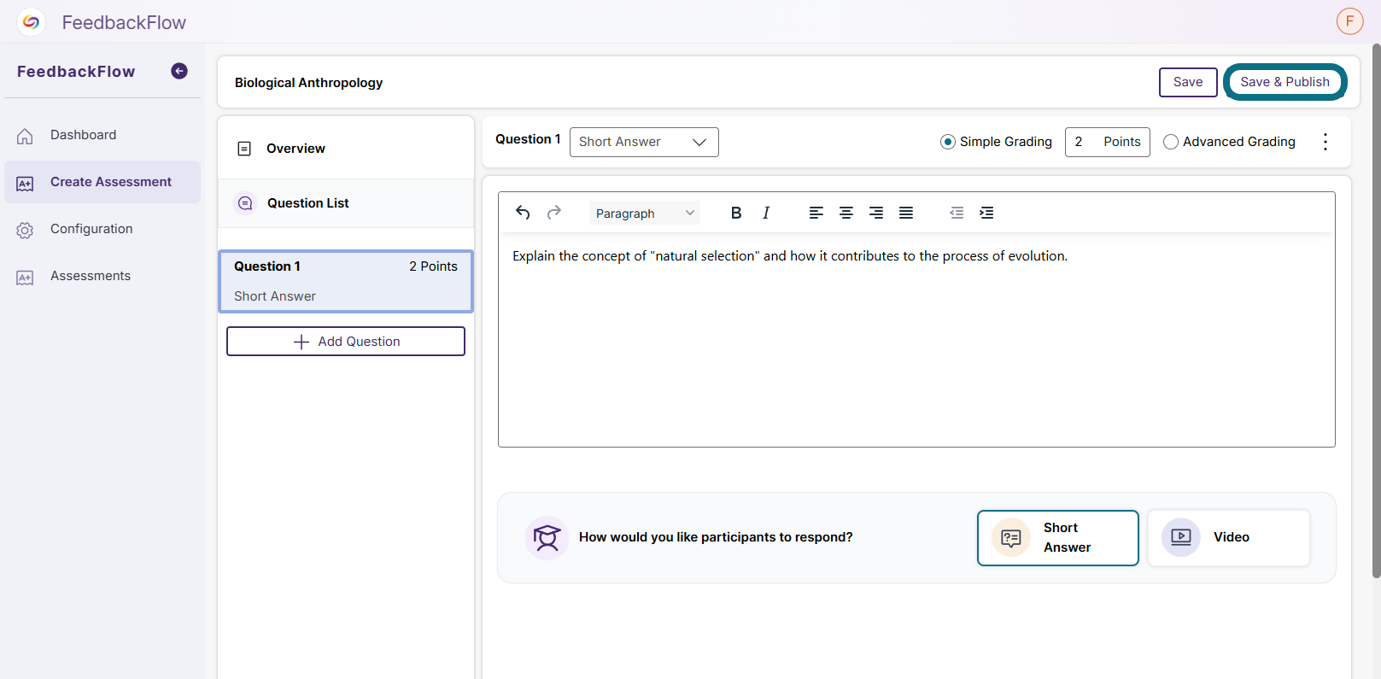Open the question options three-dot menu
The width and height of the screenshot is (1381, 679).
1325,142
